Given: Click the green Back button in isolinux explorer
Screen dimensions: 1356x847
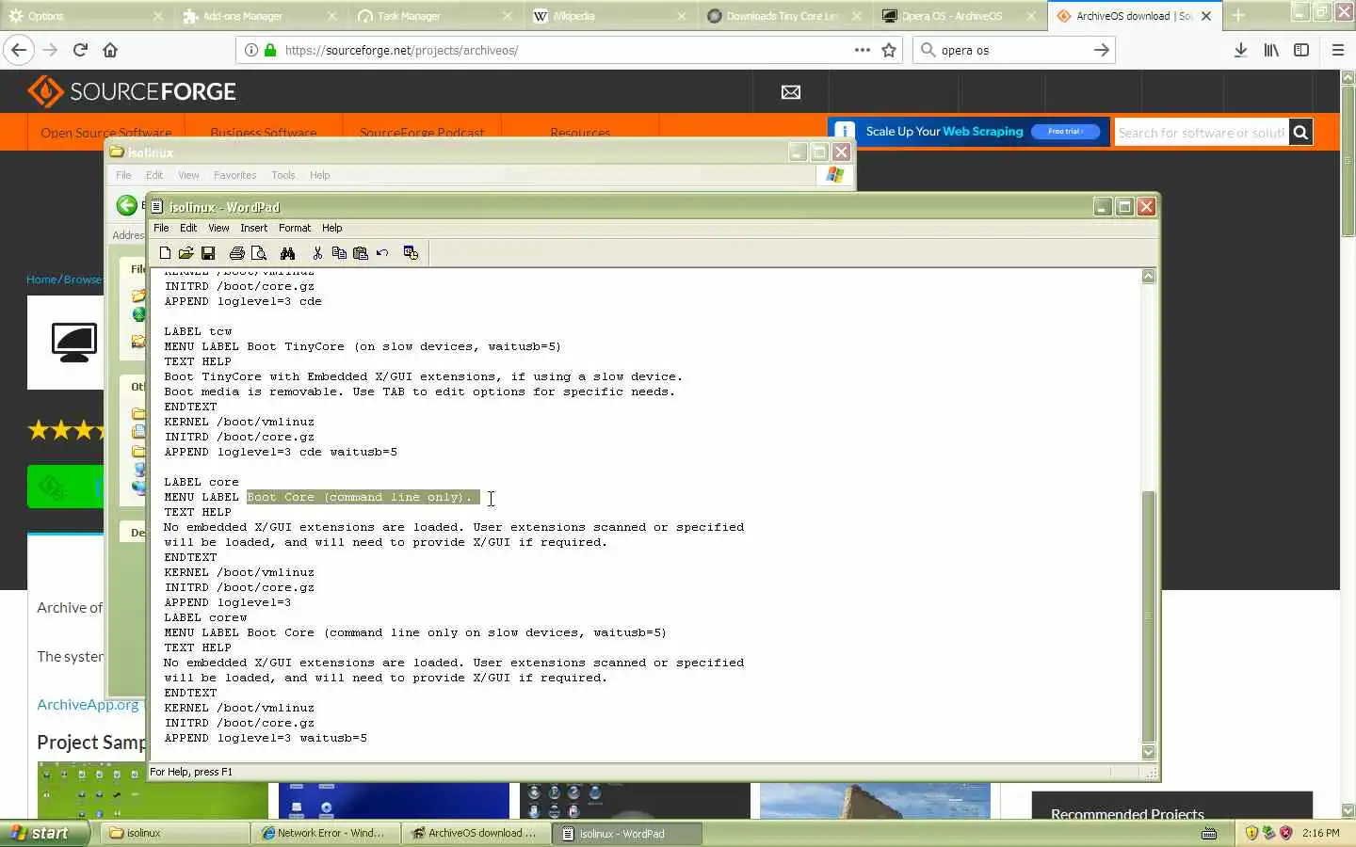Looking at the screenshot, I should (x=126, y=205).
